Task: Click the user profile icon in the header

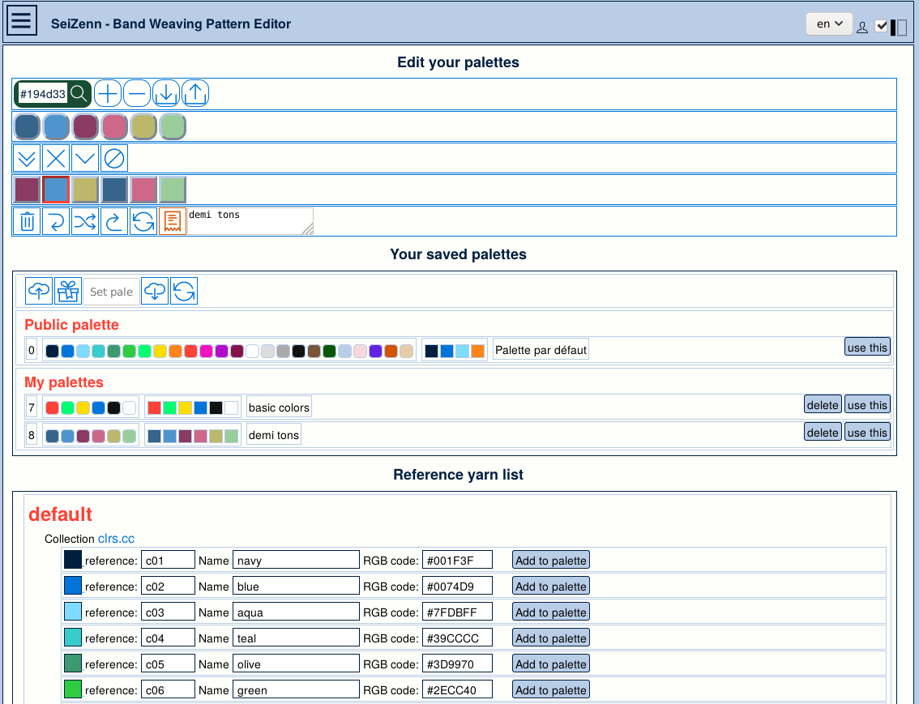Action: [862, 26]
